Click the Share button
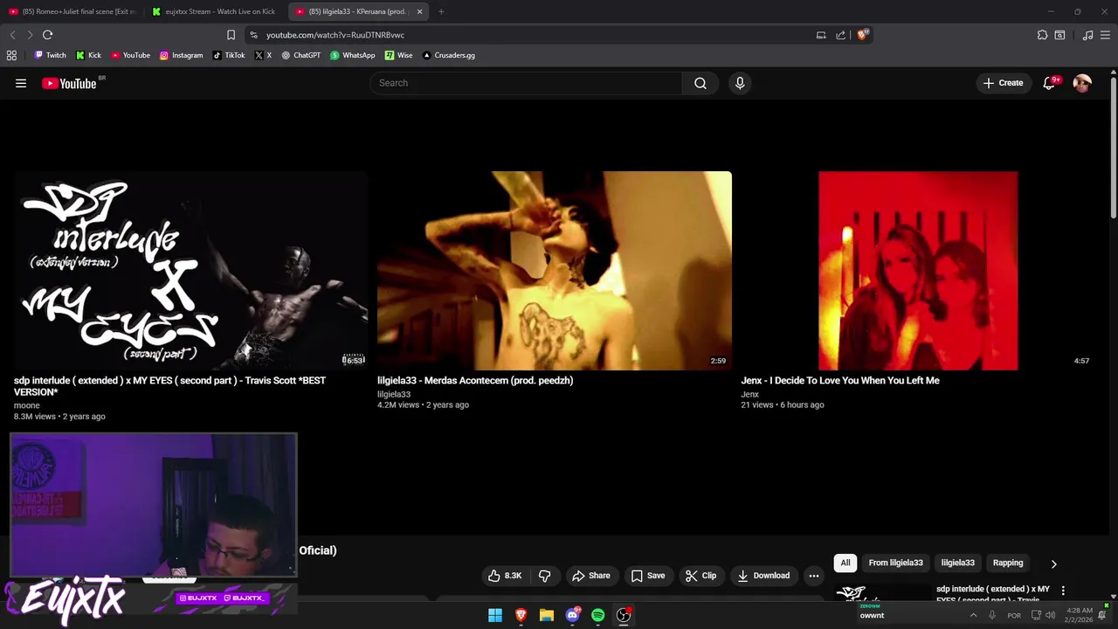This screenshot has width=1118, height=629. (x=590, y=576)
